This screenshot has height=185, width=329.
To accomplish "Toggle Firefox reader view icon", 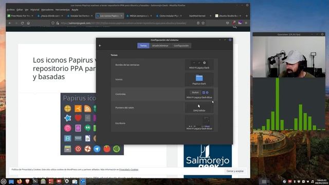I will coord(198,23).
